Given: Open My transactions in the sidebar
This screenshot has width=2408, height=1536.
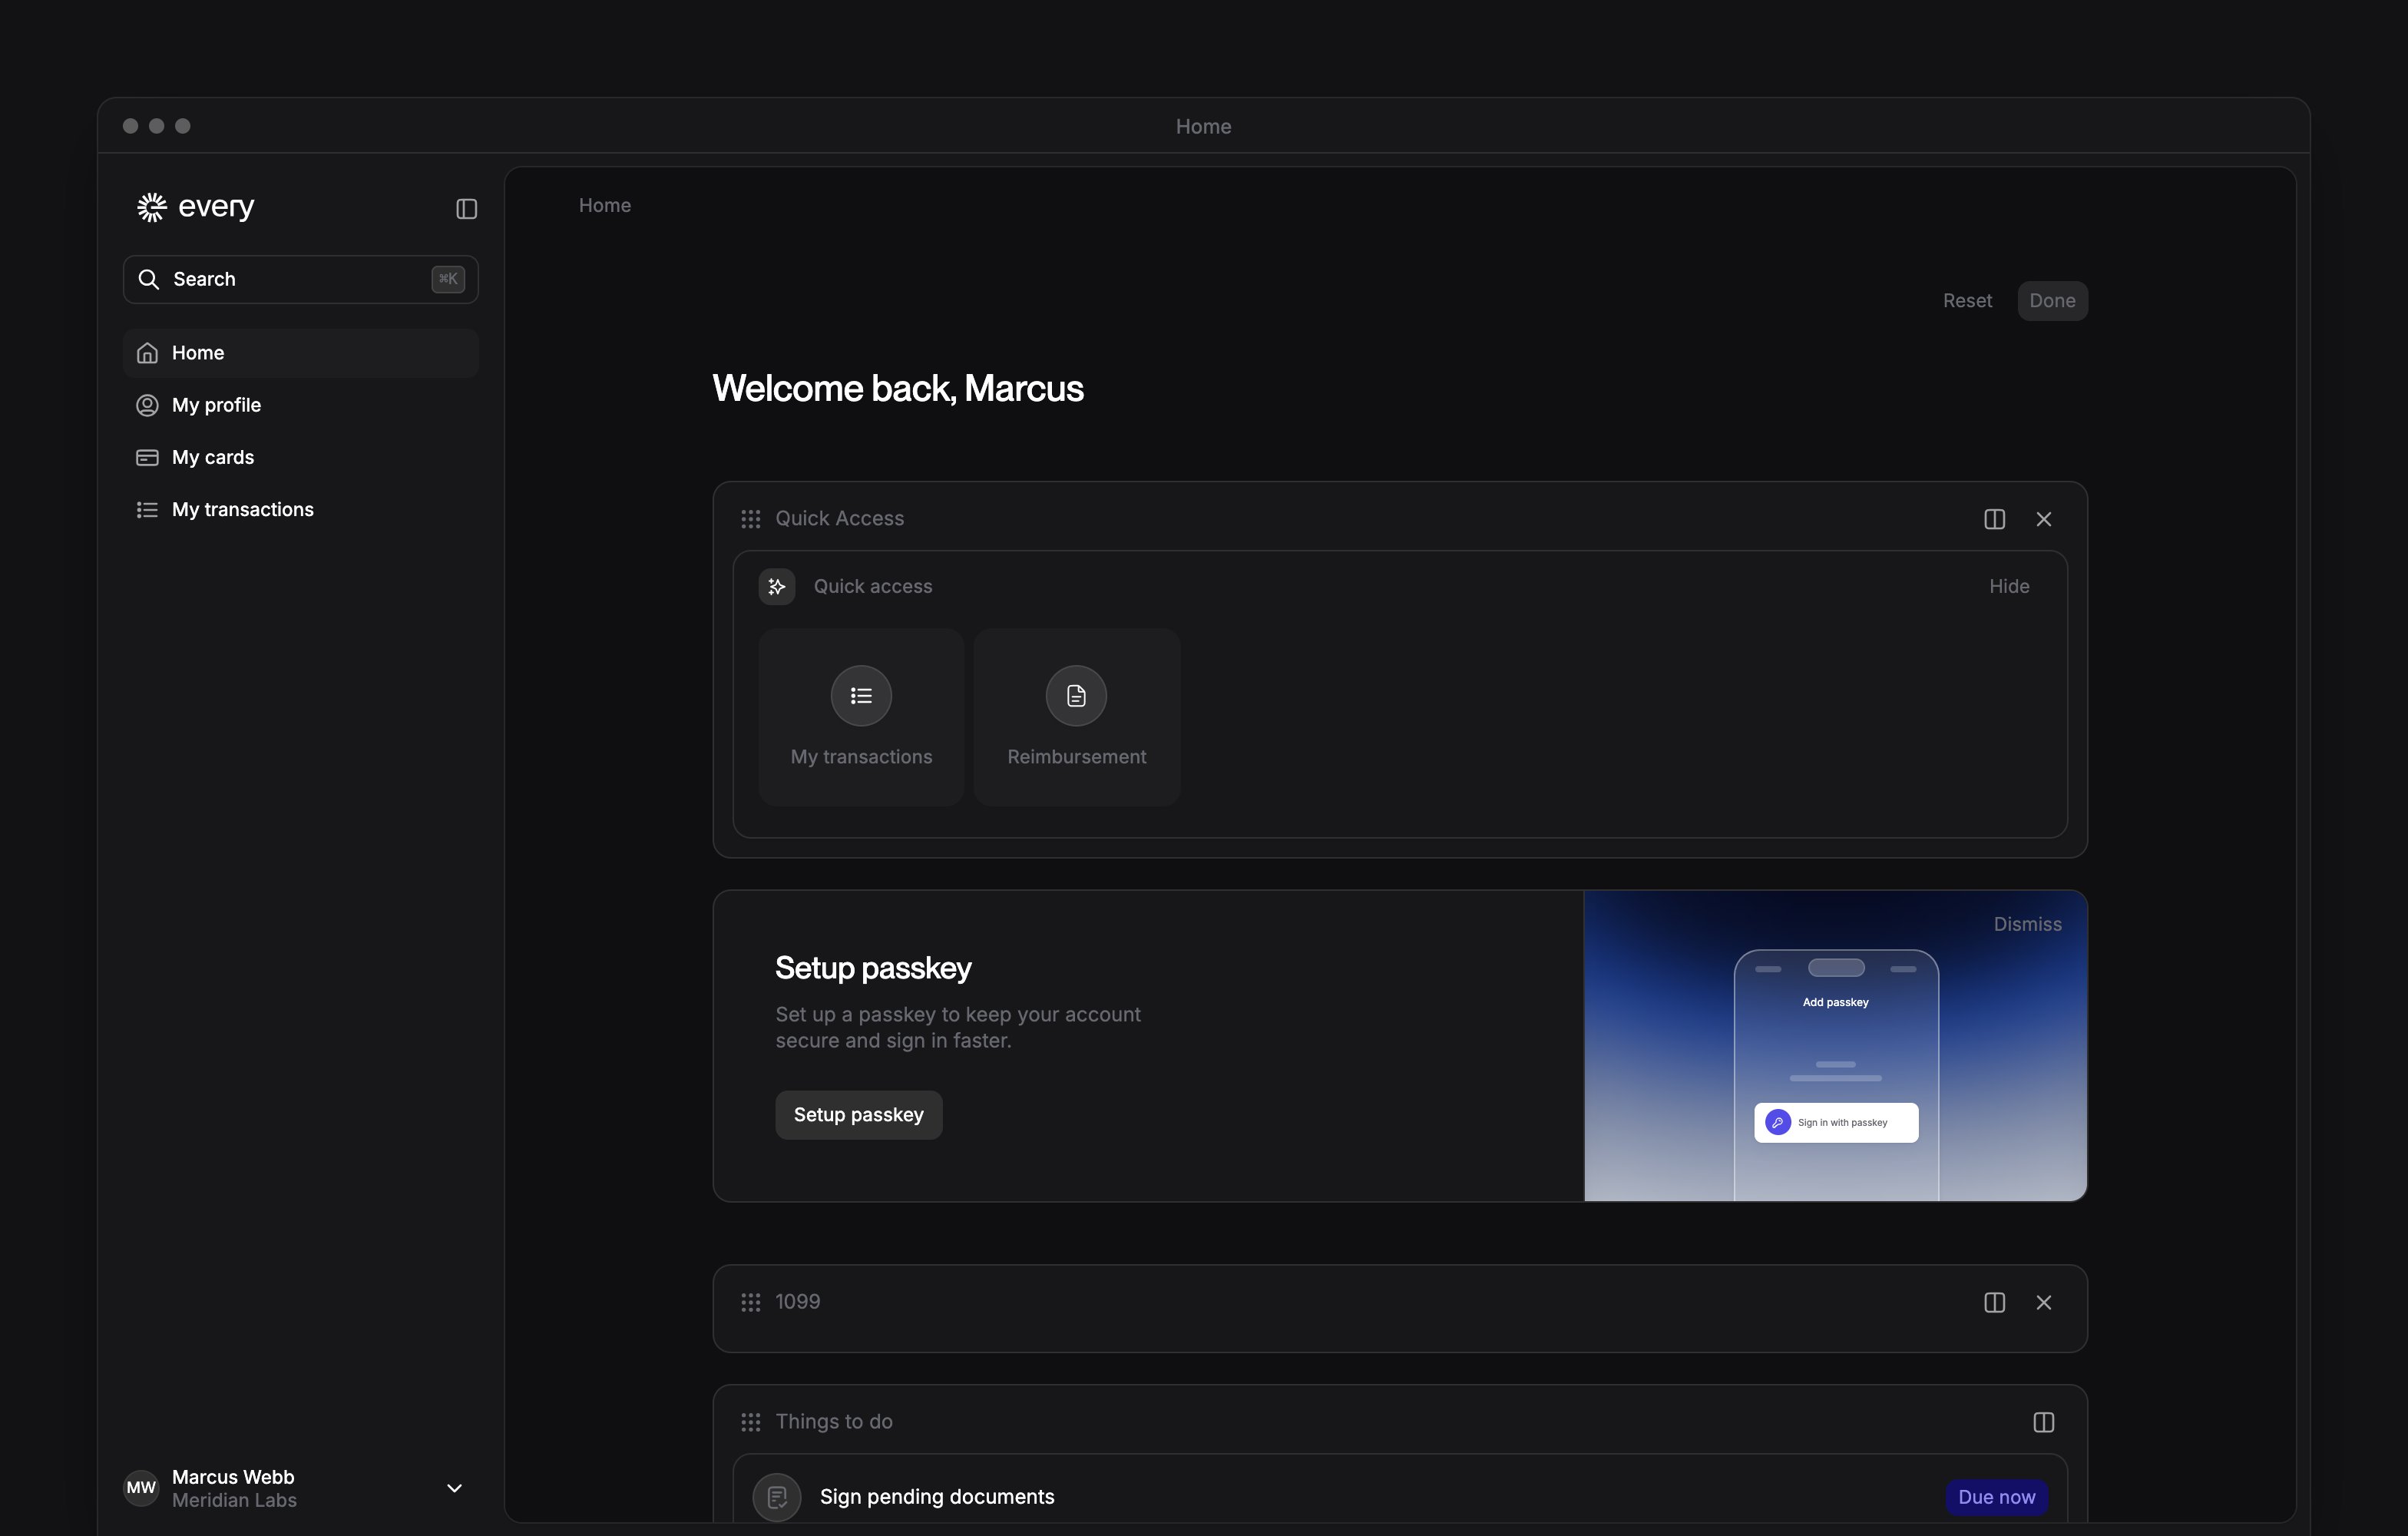Looking at the screenshot, I should 301,510.
